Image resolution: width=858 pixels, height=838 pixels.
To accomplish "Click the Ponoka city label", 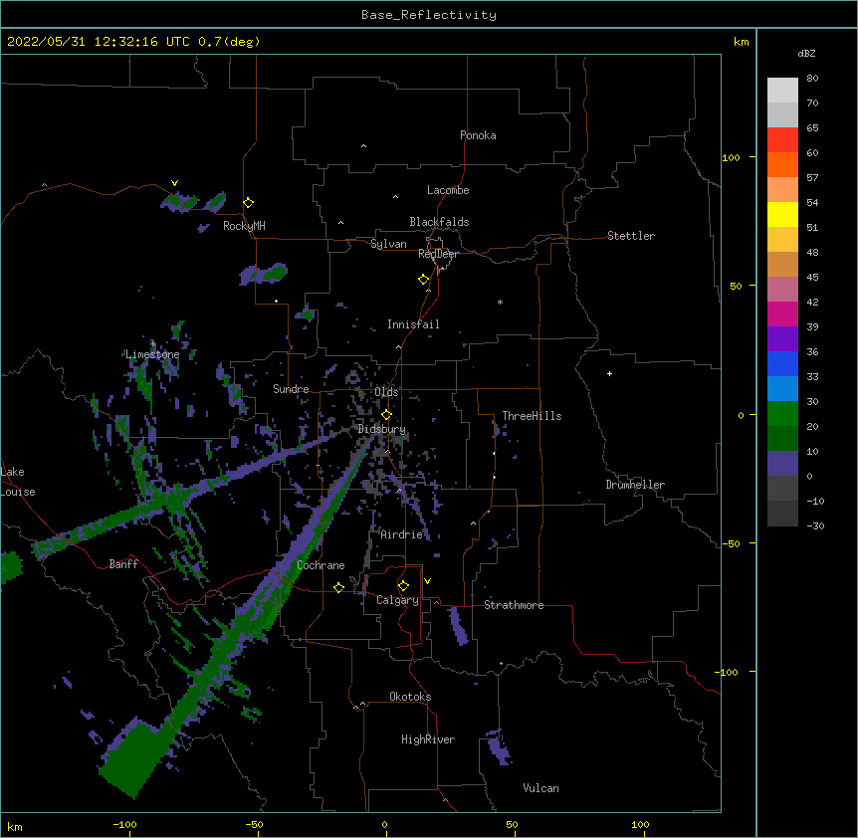I will coord(478,135).
